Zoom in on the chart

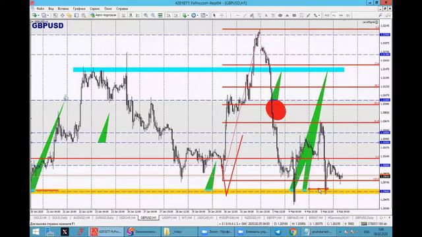(145, 15)
